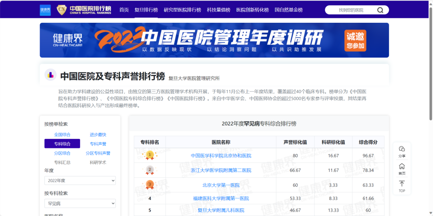
Task: Click the search magnifier icon
Action: [x=380, y=10]
